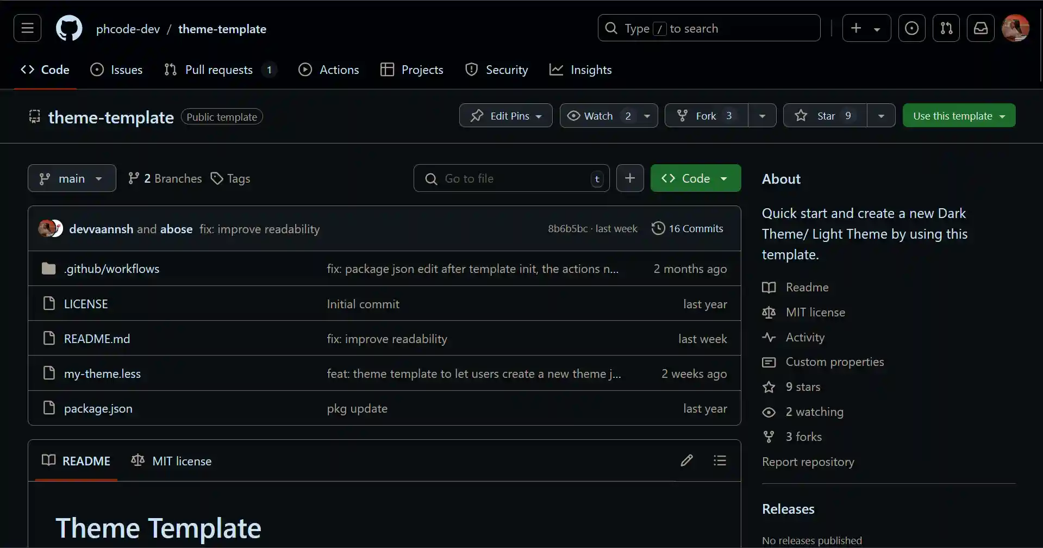The image size is (1043, 548).
Task: Click theme-template breadcrumb link
Action: click(x=222, y=29)
